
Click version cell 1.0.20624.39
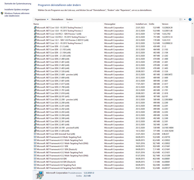tap(167, 27)
